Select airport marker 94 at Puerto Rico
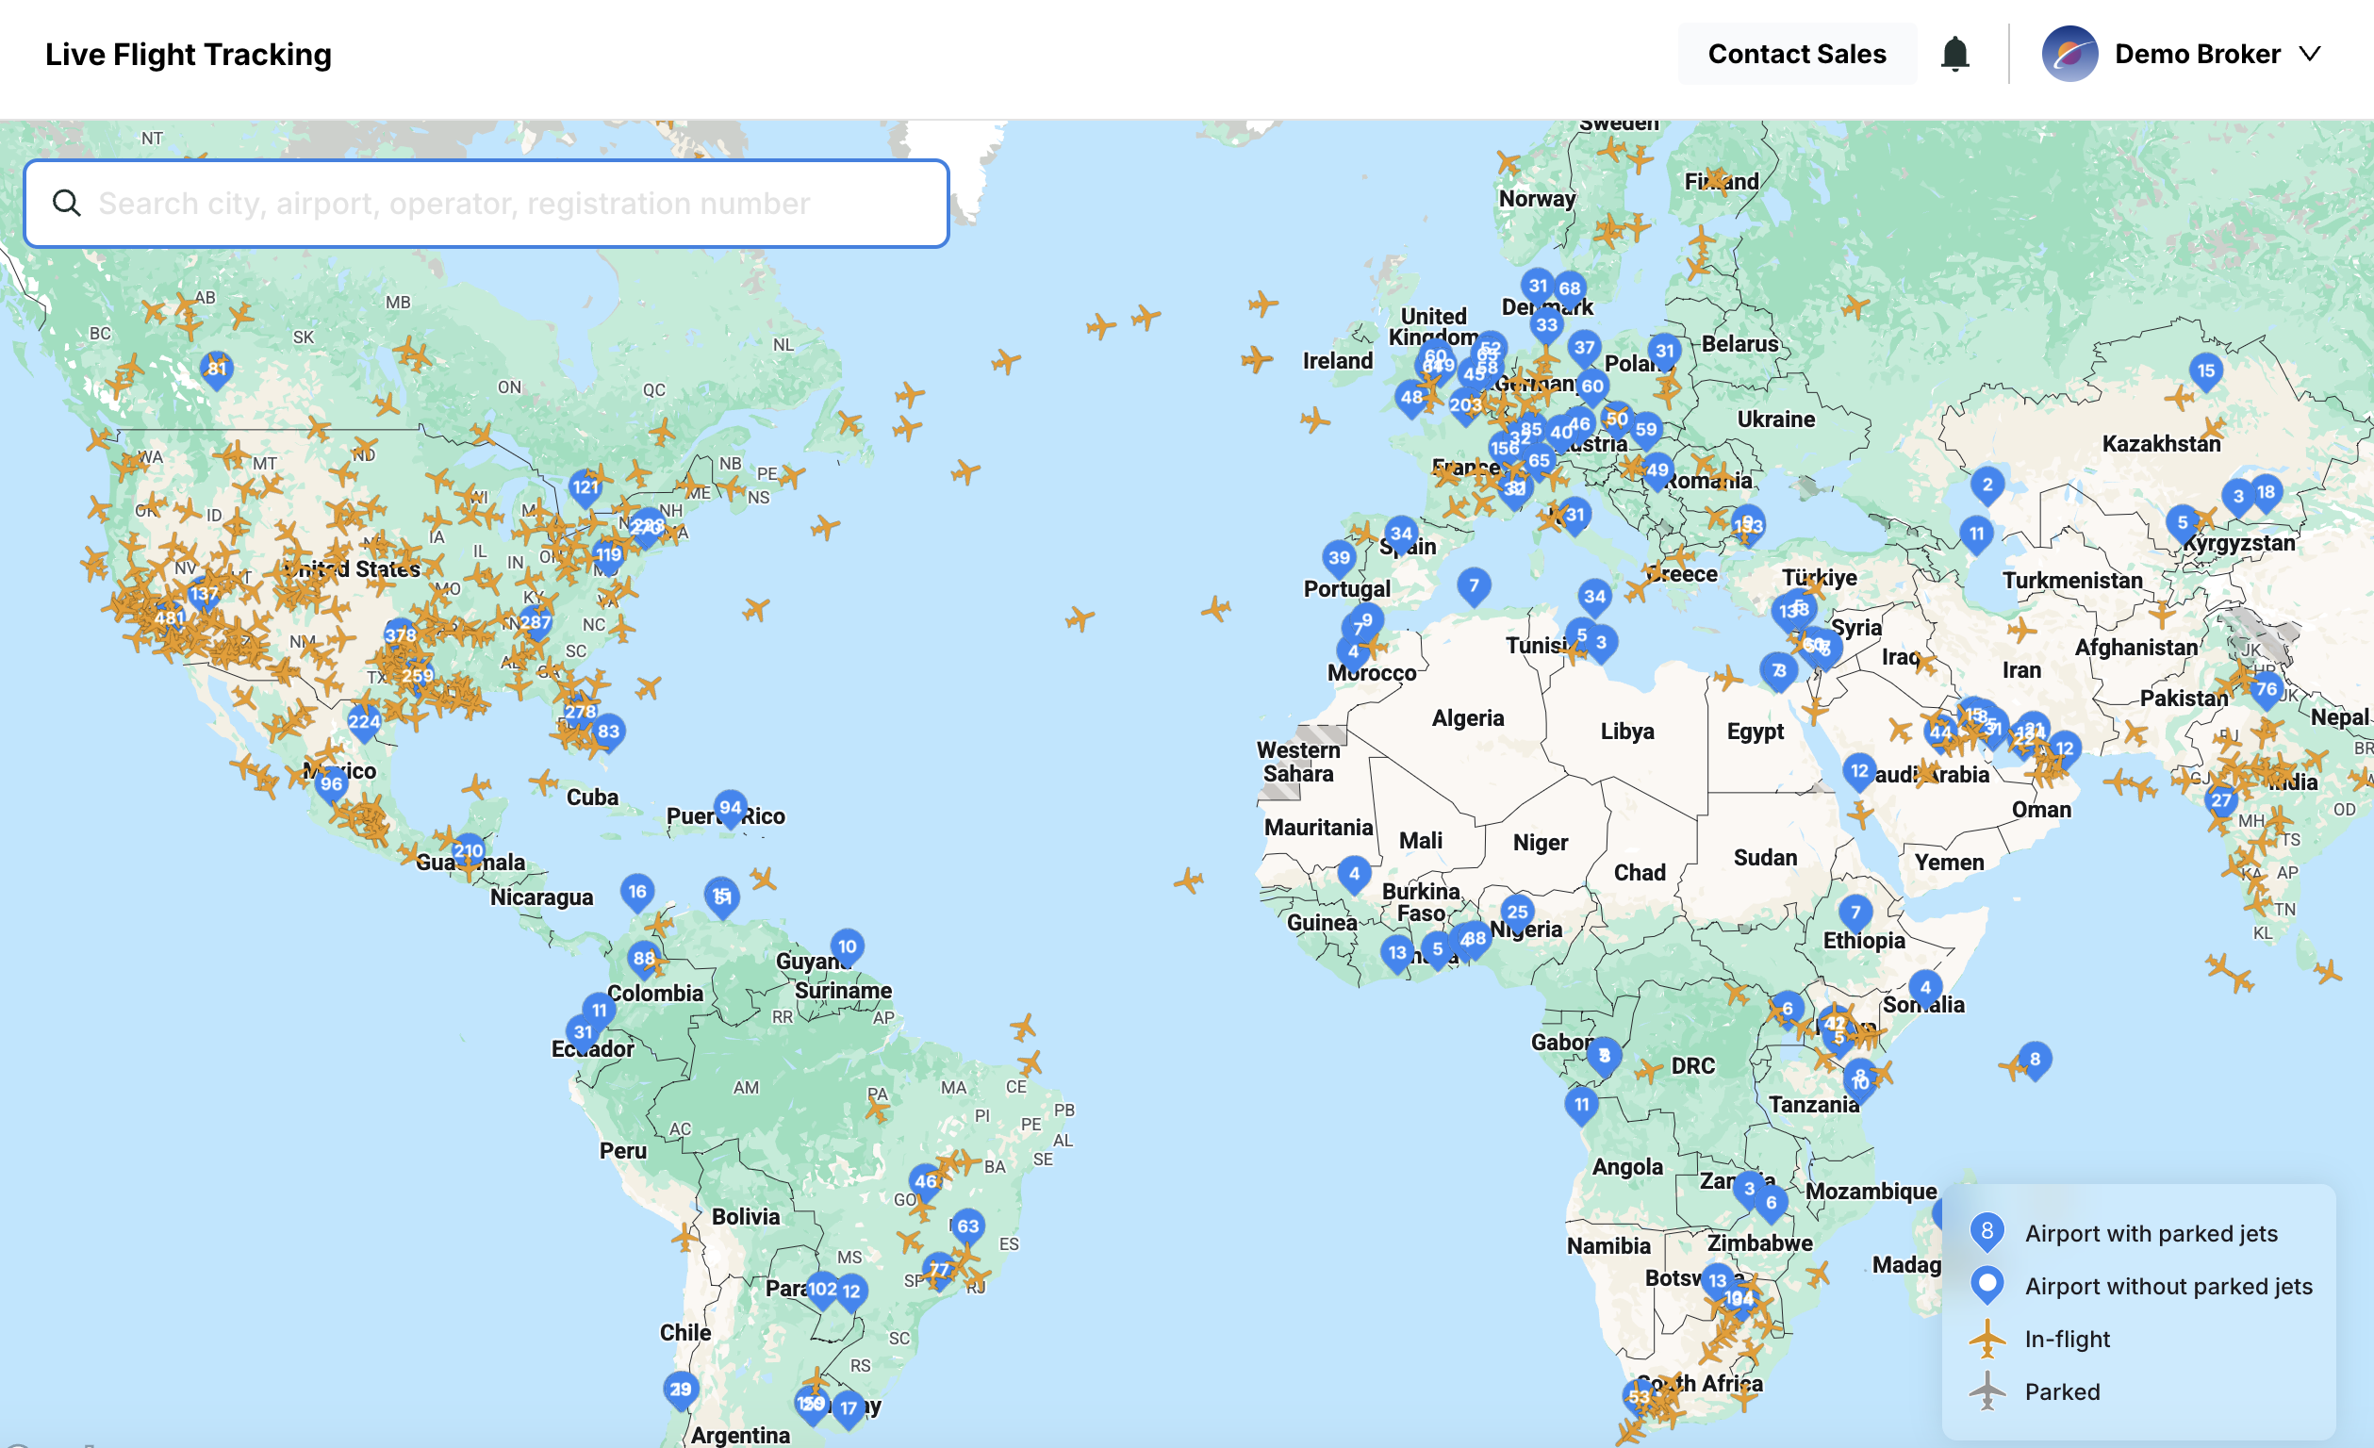The image size is (2374, 1448). click(x=732, y=810)
